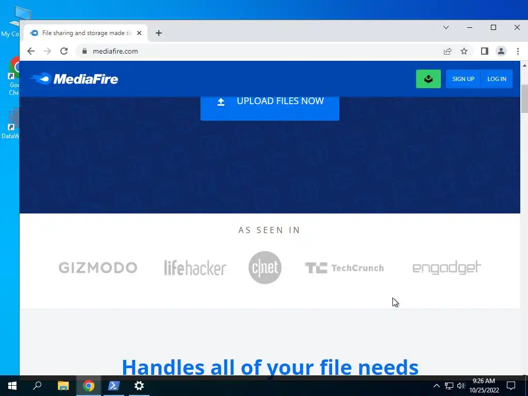Click the cnet round logo
This screenshot has width=528, height=396.
click(x=265, y=268)
